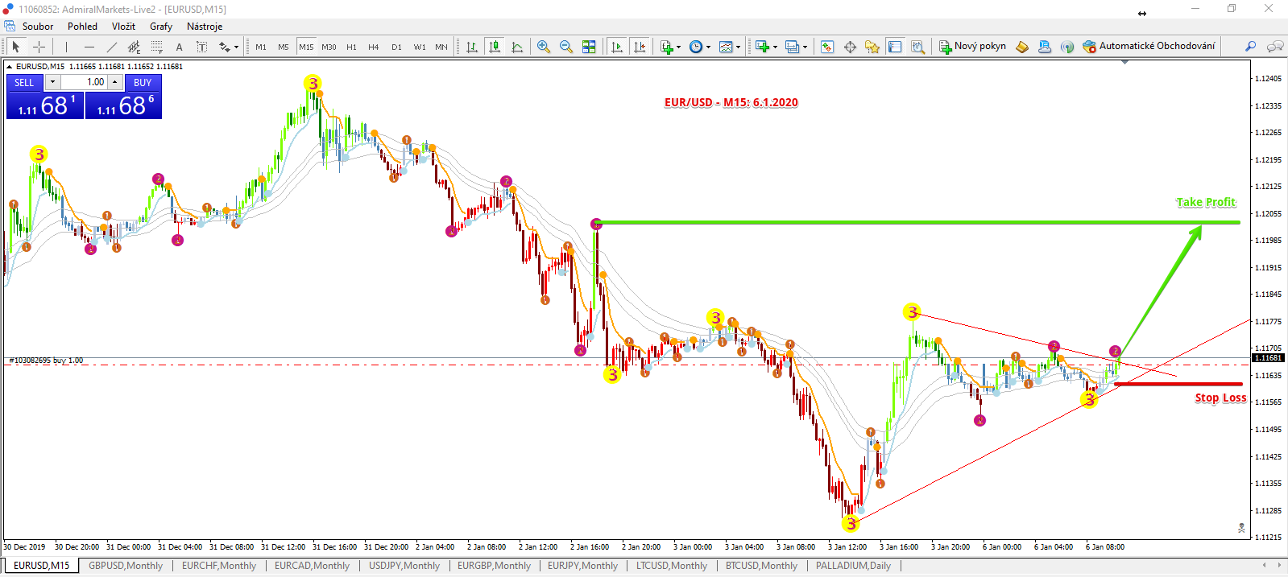Select the Fibonacci retracement tool
This screenshot has width=1288, height=577.
[156, 47]
